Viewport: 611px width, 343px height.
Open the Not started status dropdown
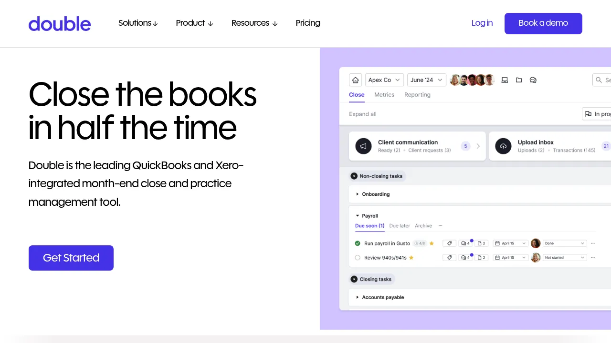pos(564,258)
